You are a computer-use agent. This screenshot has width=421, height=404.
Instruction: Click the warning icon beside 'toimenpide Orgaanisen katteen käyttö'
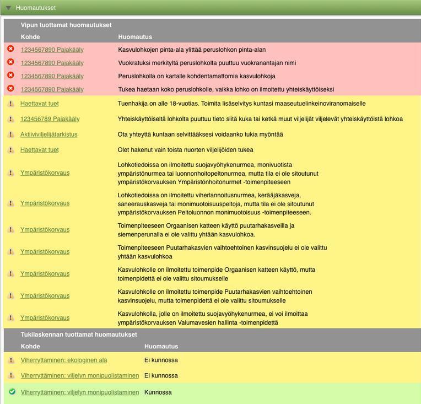pos(10,274)
